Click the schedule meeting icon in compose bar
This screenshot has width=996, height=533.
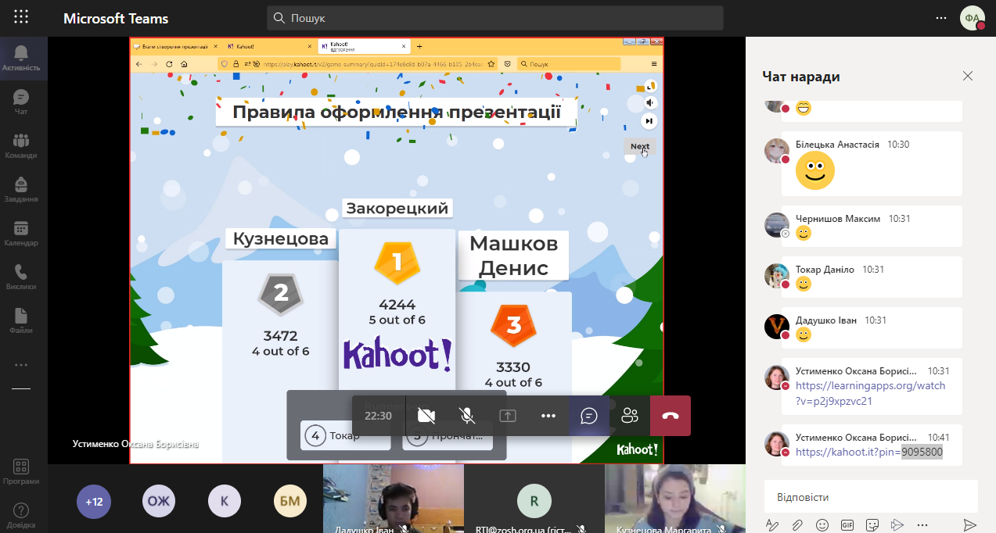coord(897,524)
